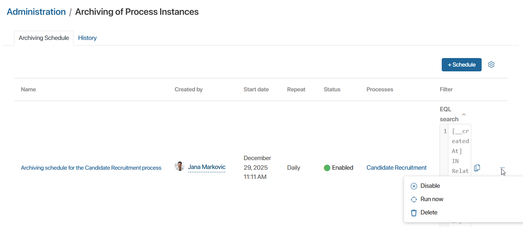The image size is (523, 227).
Task: Open the Candidate Recruitment process link
Action: pos(396,168)
